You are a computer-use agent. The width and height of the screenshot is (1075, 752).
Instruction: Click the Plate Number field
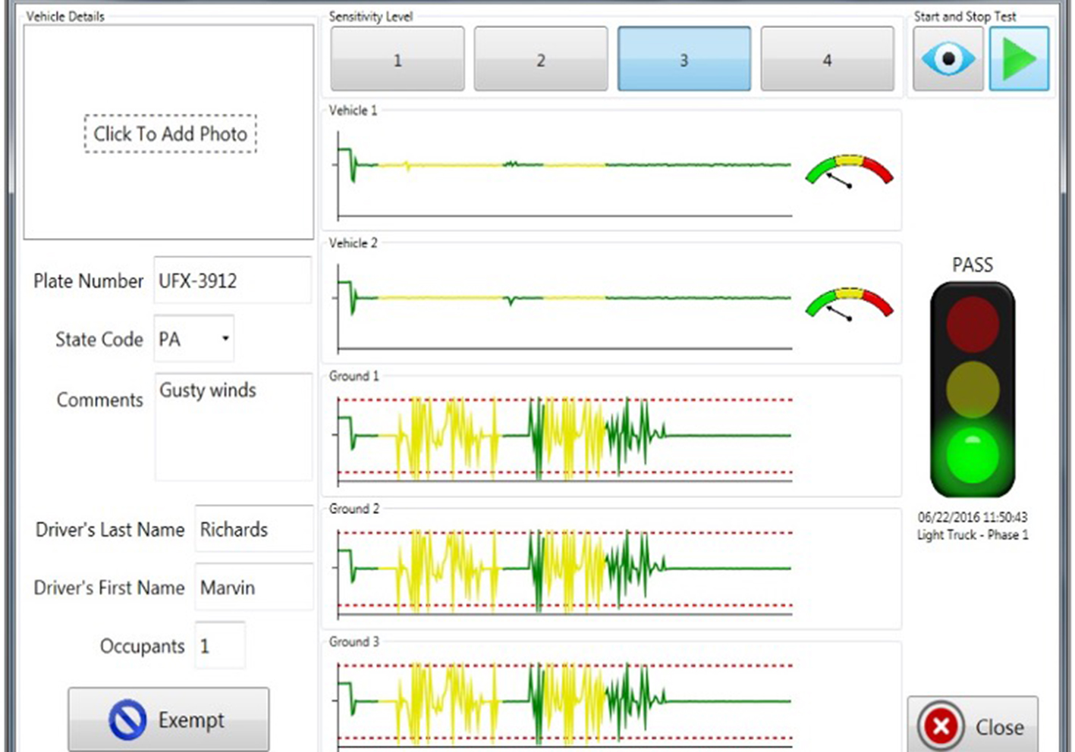pyautogui.click(x=232, y=280)
